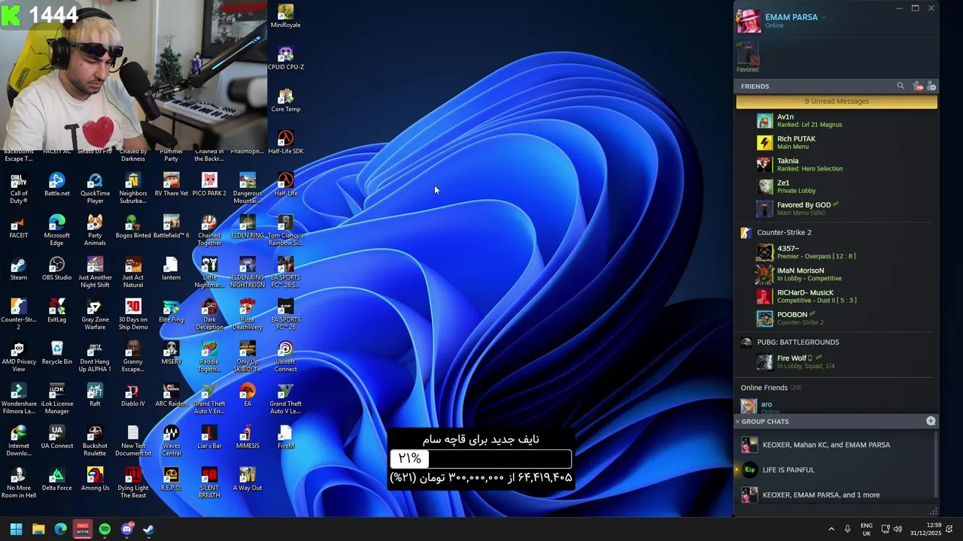This screenshot has width=963, height=541.
Task: Open chat with Favored By GOD
Action: [x=835, y=208]
